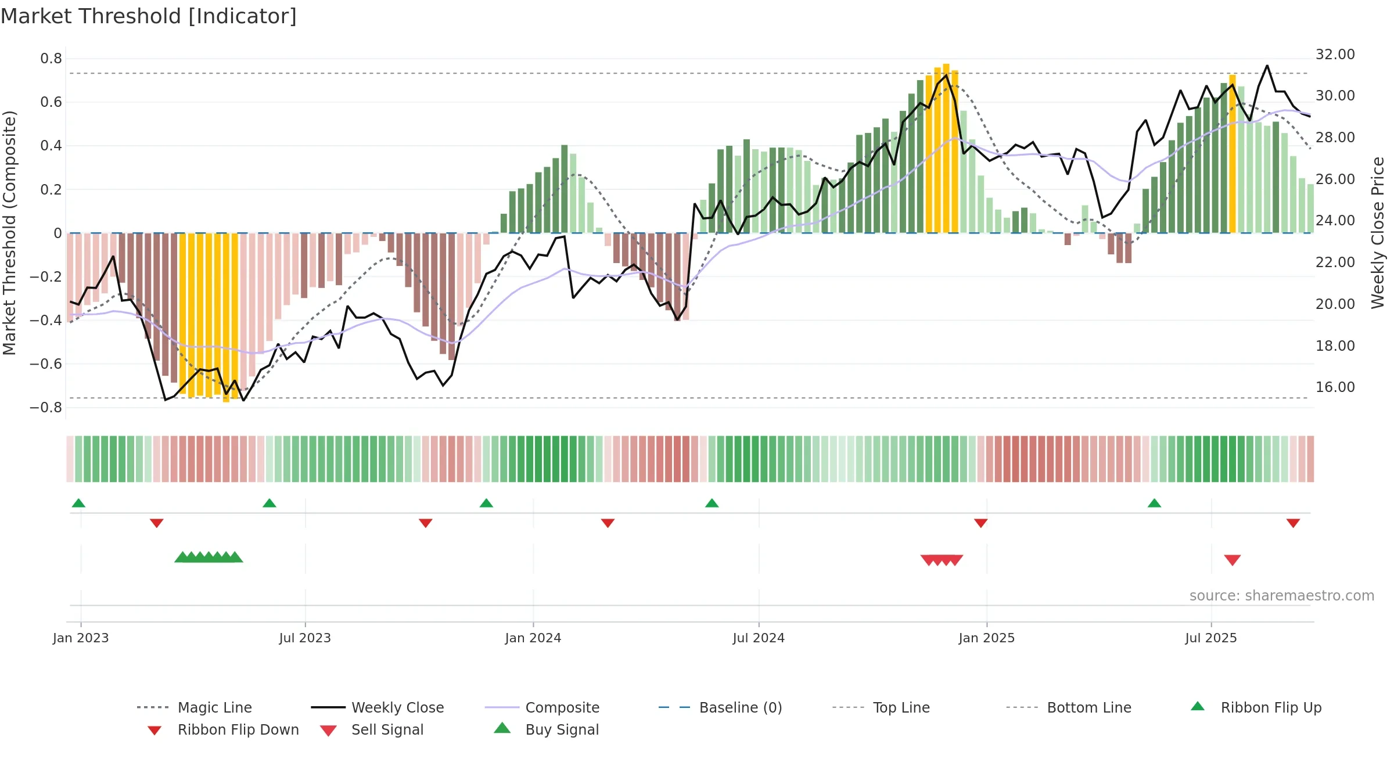Toggle the Baseline (0) legend entry
This screenshot has width=1394, height=784.
pyautogui.click(x=720, y=707)
